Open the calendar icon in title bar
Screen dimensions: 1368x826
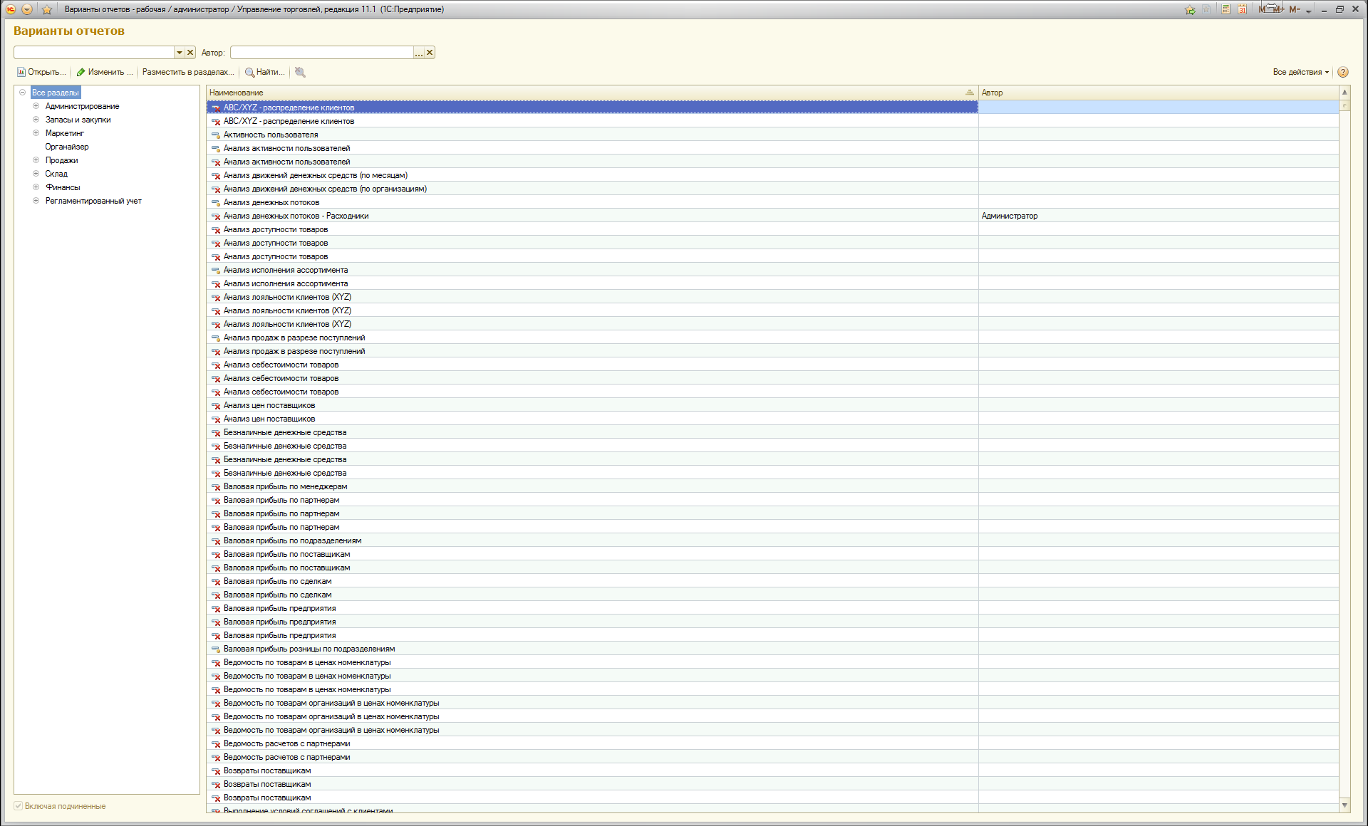coord(1242,9)
